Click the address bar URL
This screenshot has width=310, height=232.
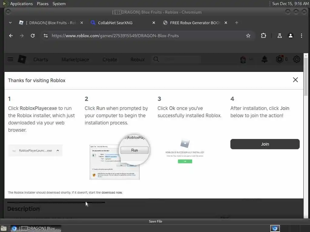point(115,36)
